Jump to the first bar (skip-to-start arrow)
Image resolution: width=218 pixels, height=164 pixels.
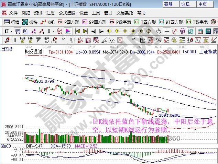(x=77, y=31)
